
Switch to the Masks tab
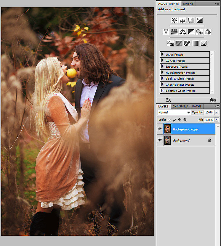pyautogui.click(x=188, y=4)
